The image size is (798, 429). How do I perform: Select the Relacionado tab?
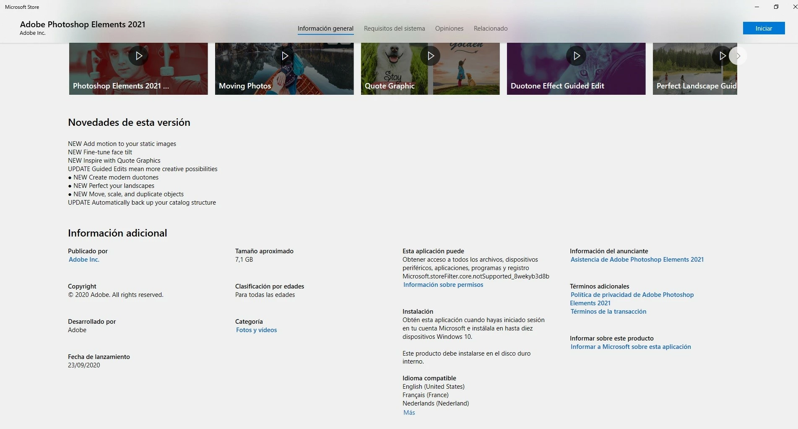click(491, 29)
